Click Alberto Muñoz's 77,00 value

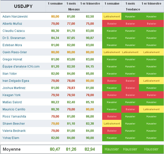pyautogui.click(x=71, y=24)
